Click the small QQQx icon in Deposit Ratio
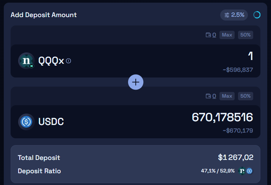Image resolution: width=271 pixels, height=185 pixels. pos(242,171)
